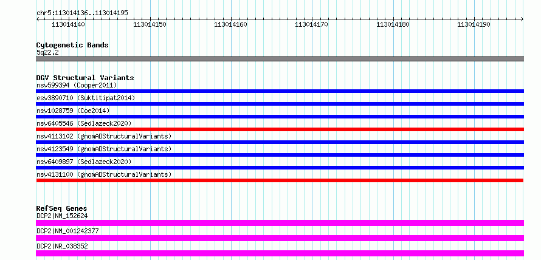This screenshot has width=541, height=260.
Task: Select the blue bar for nsv6409897
Action: [x=280, y=168]
